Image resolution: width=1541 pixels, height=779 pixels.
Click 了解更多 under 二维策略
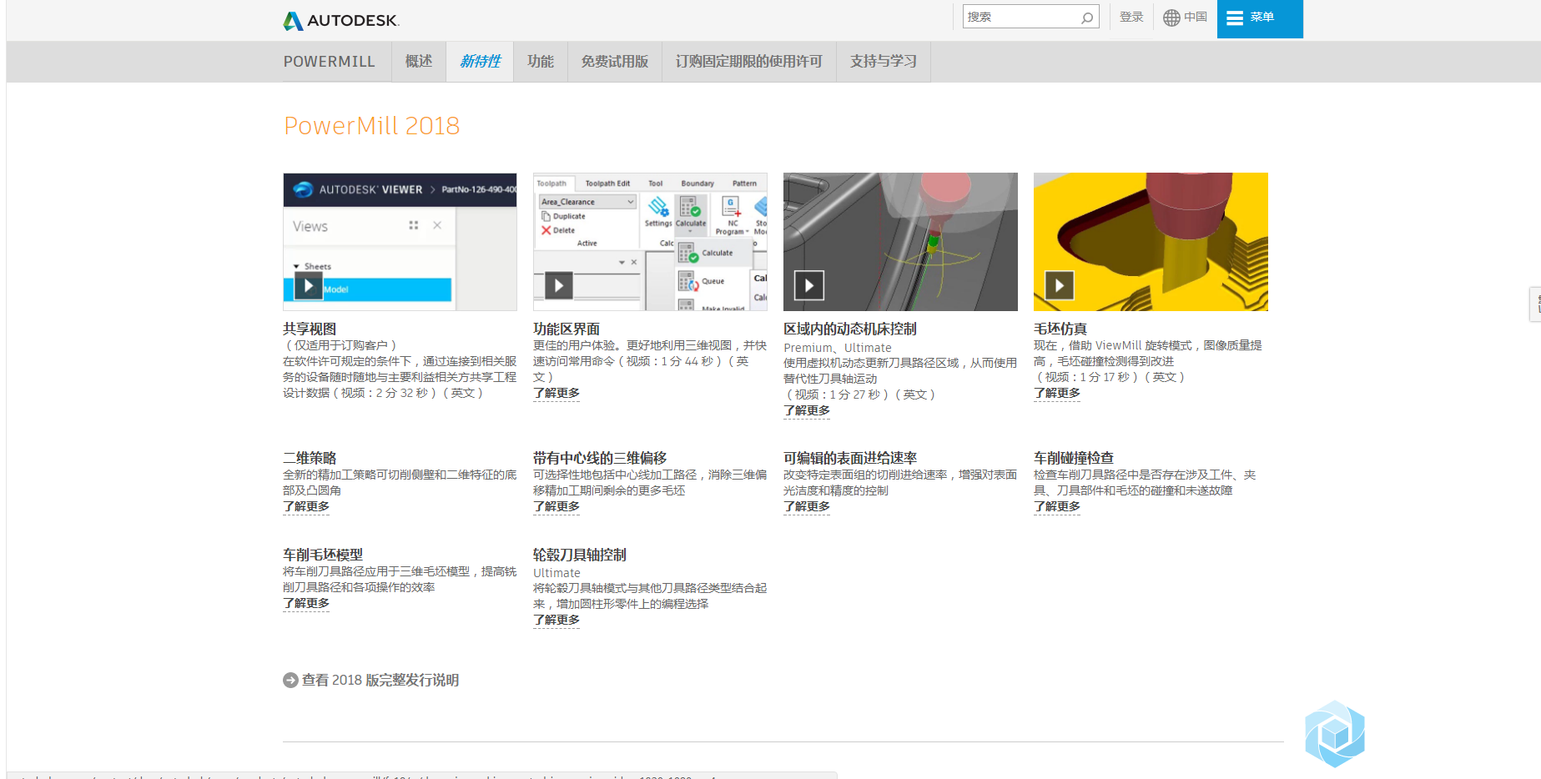tap(306, 506)
